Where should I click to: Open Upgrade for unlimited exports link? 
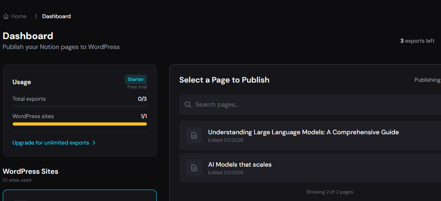[51, 143]
